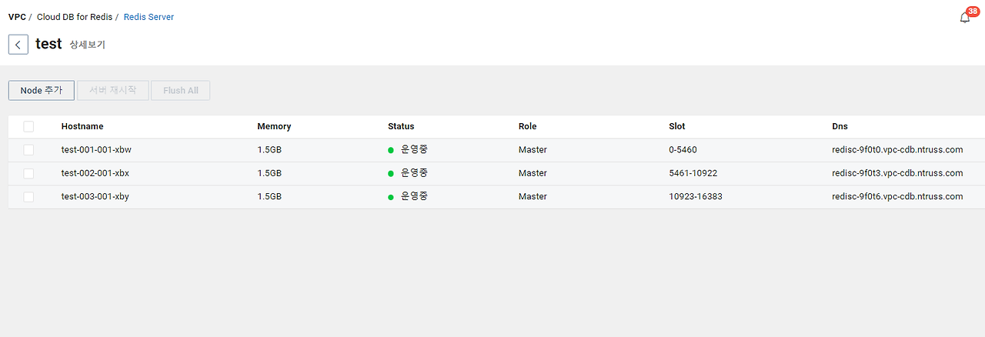Tick the checkbox for test-003-001-xby
Image resolution: width=985 pixels, height=337 pixels.
28,197
